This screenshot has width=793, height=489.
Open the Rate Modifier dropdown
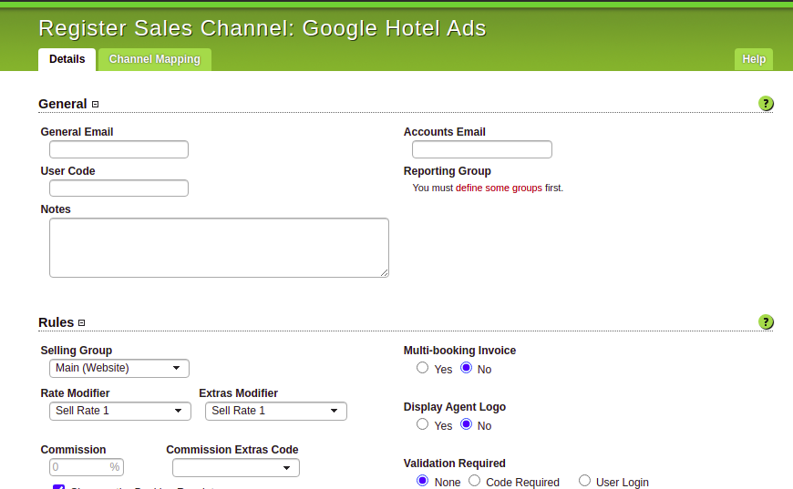click(x=120, y=411)
